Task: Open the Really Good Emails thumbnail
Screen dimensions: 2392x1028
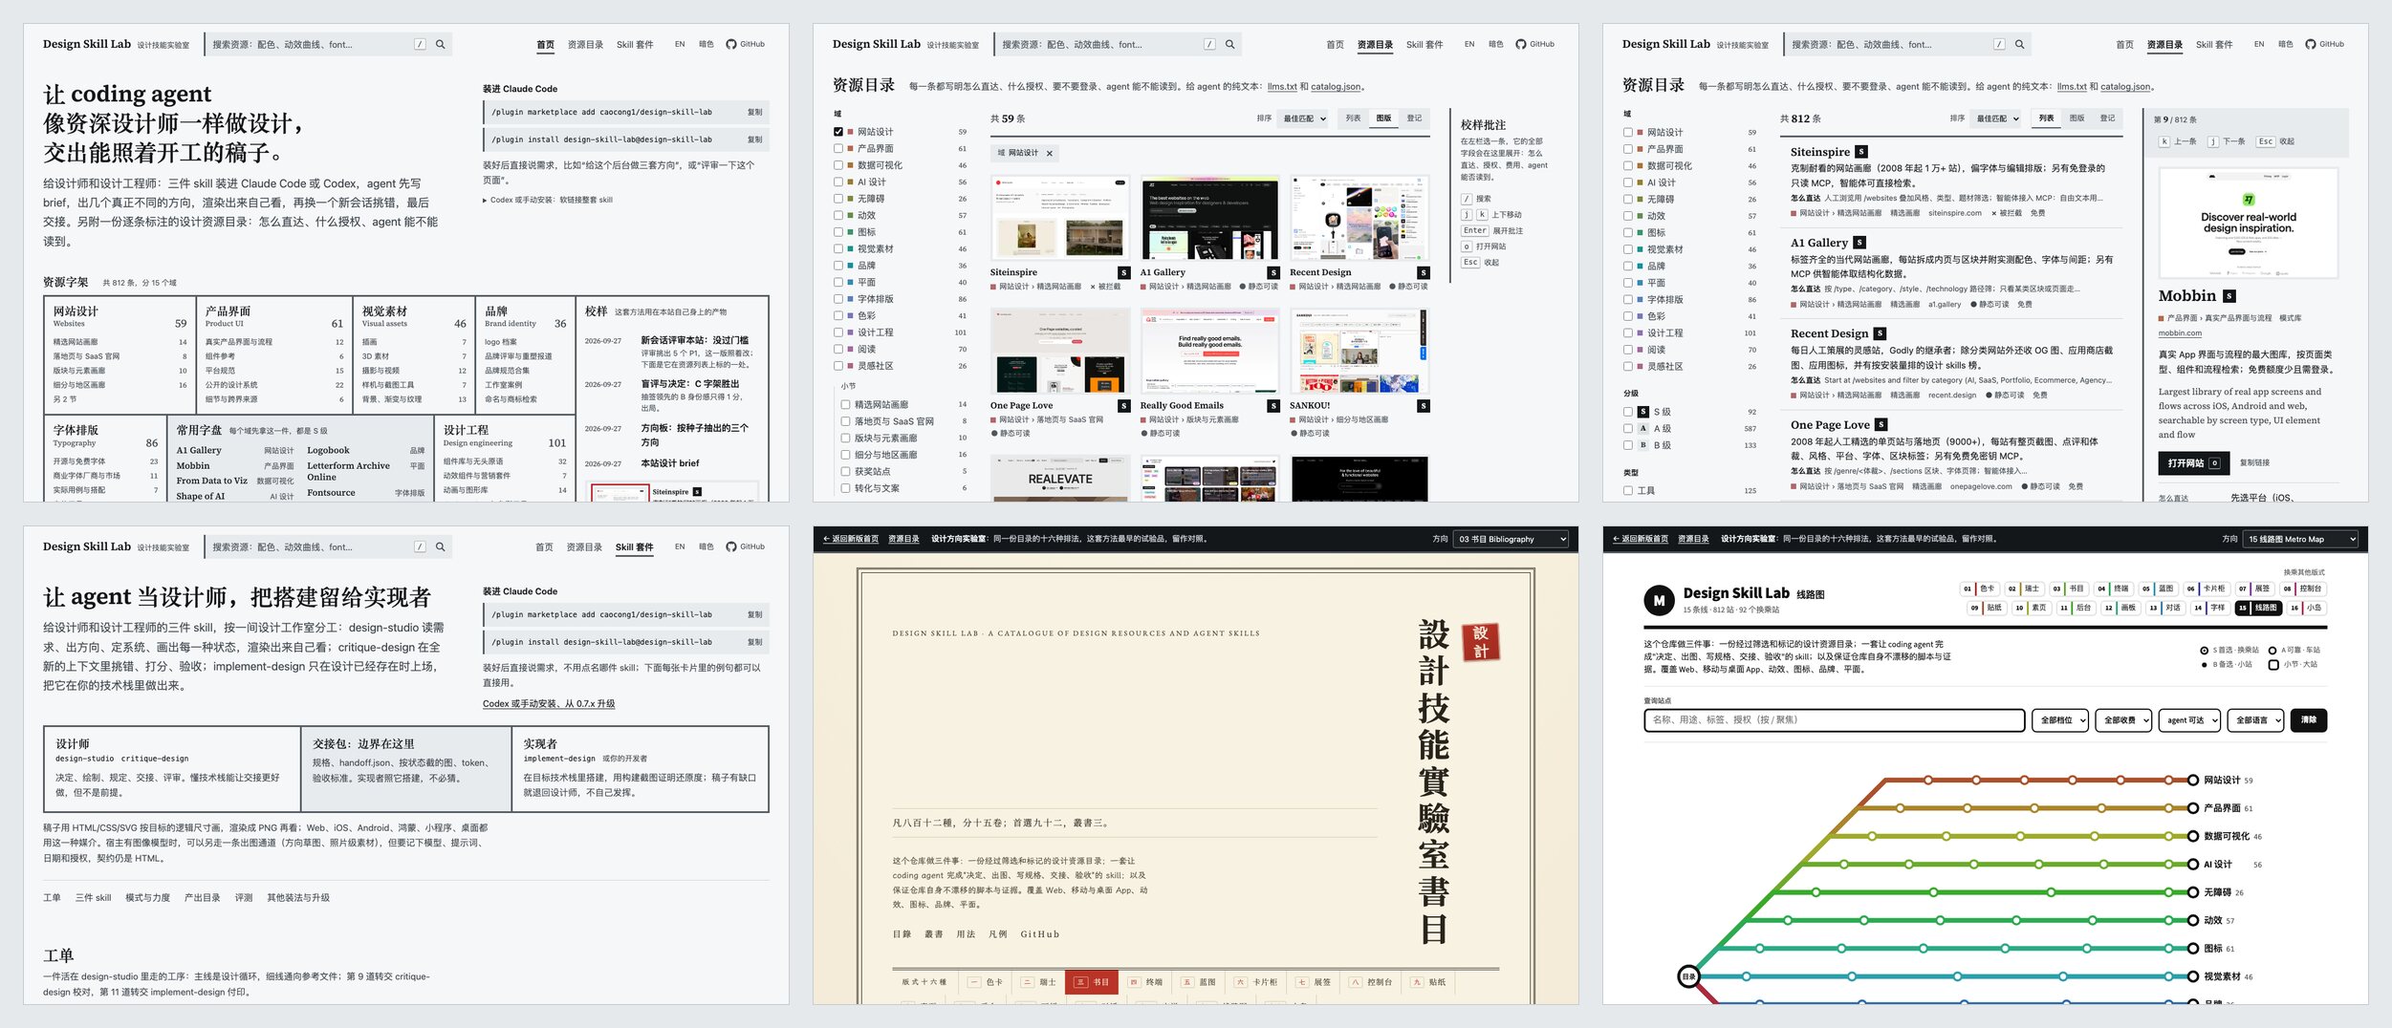Action: pos(1209,352)
